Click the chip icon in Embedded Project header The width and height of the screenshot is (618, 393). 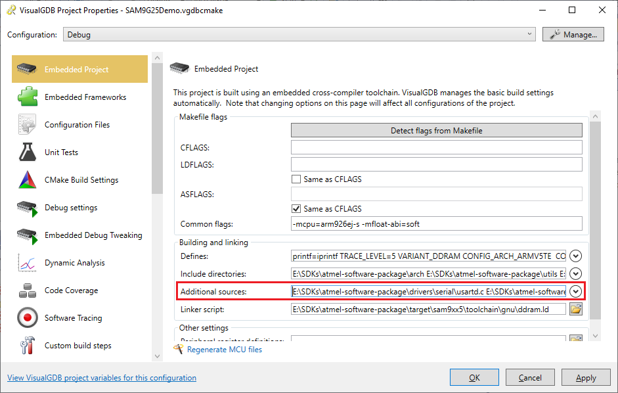point(179,68)
